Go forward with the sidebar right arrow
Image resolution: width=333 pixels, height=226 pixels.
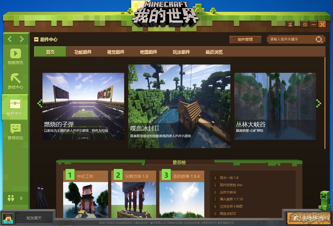point(22,39)
